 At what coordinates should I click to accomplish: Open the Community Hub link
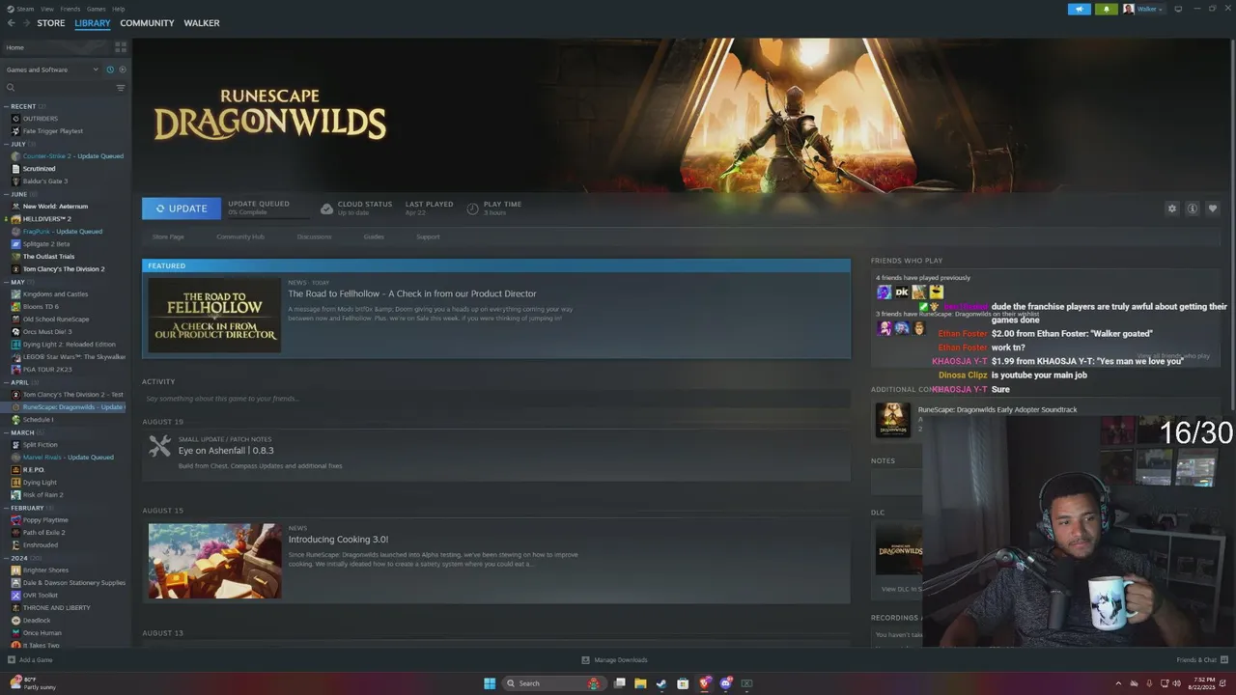[x=240, y=236]
